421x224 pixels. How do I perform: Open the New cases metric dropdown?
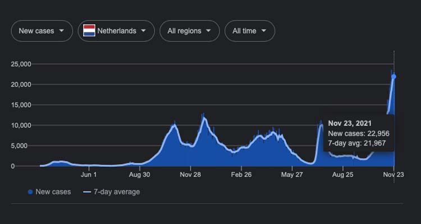coord(42,31)
